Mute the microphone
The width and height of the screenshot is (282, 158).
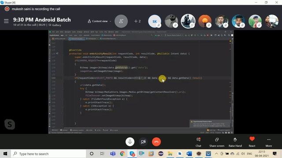click(x=130, y=142)
